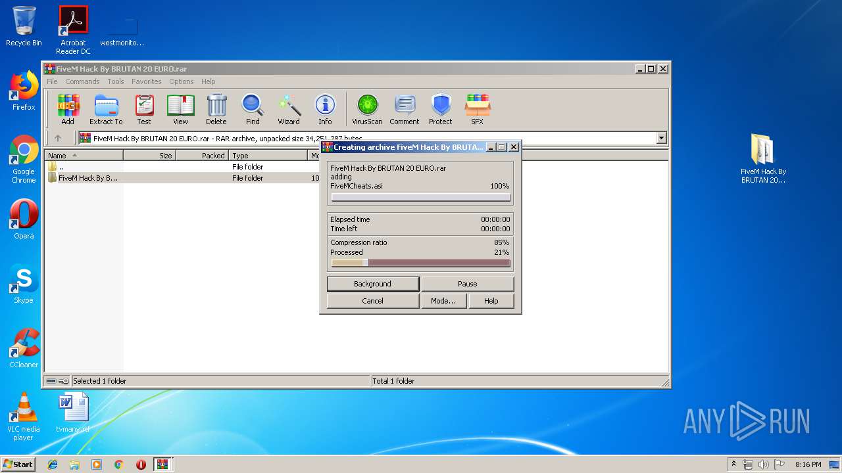Viewport: 842px width, 473px height.
Task: Open the Commands menu
Action: coord(82,81)
